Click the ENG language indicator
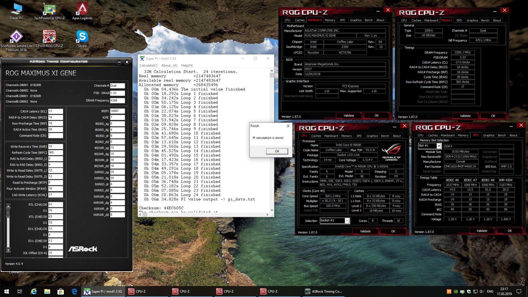This screenshot has width=528, height=297. pos(490,291)
